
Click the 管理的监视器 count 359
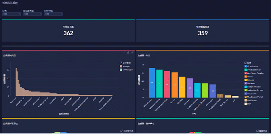click(203, 33)
